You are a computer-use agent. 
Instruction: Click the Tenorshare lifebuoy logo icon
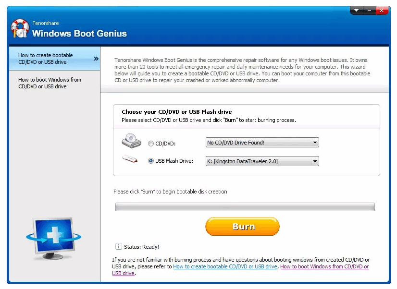pos(20,29)
